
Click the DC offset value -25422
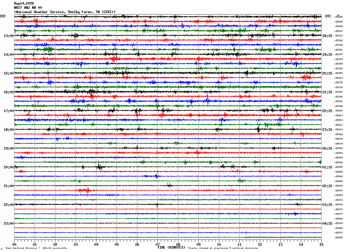[x=338, y=134]
